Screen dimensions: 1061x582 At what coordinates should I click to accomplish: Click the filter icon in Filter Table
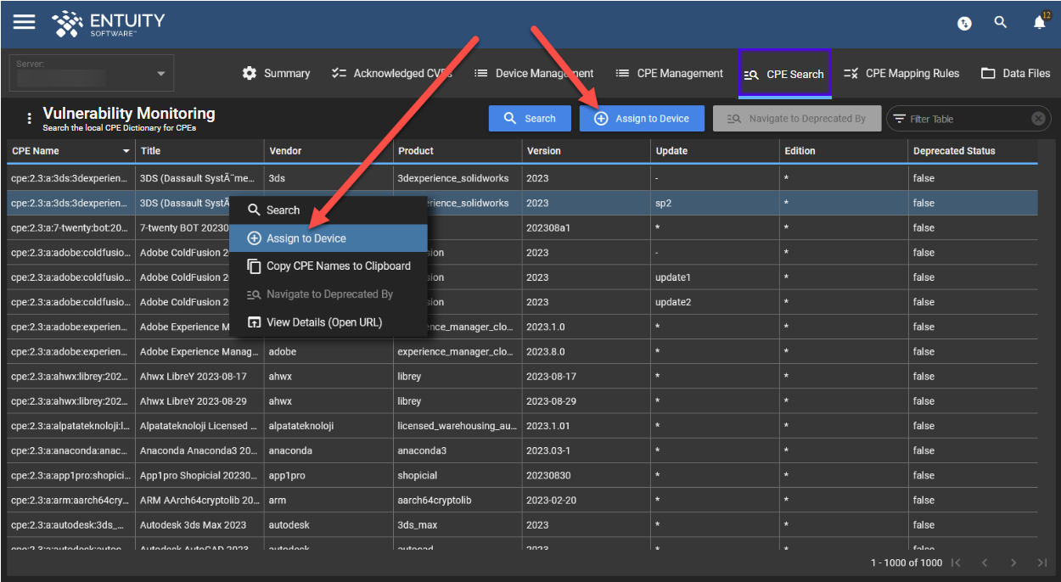click(900, 119)
